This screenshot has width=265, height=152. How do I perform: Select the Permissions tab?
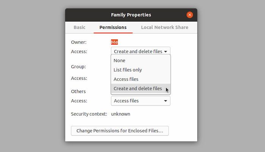click(113, 27)
